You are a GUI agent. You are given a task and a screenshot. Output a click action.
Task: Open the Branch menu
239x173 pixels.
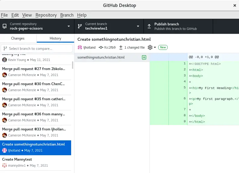67,15
